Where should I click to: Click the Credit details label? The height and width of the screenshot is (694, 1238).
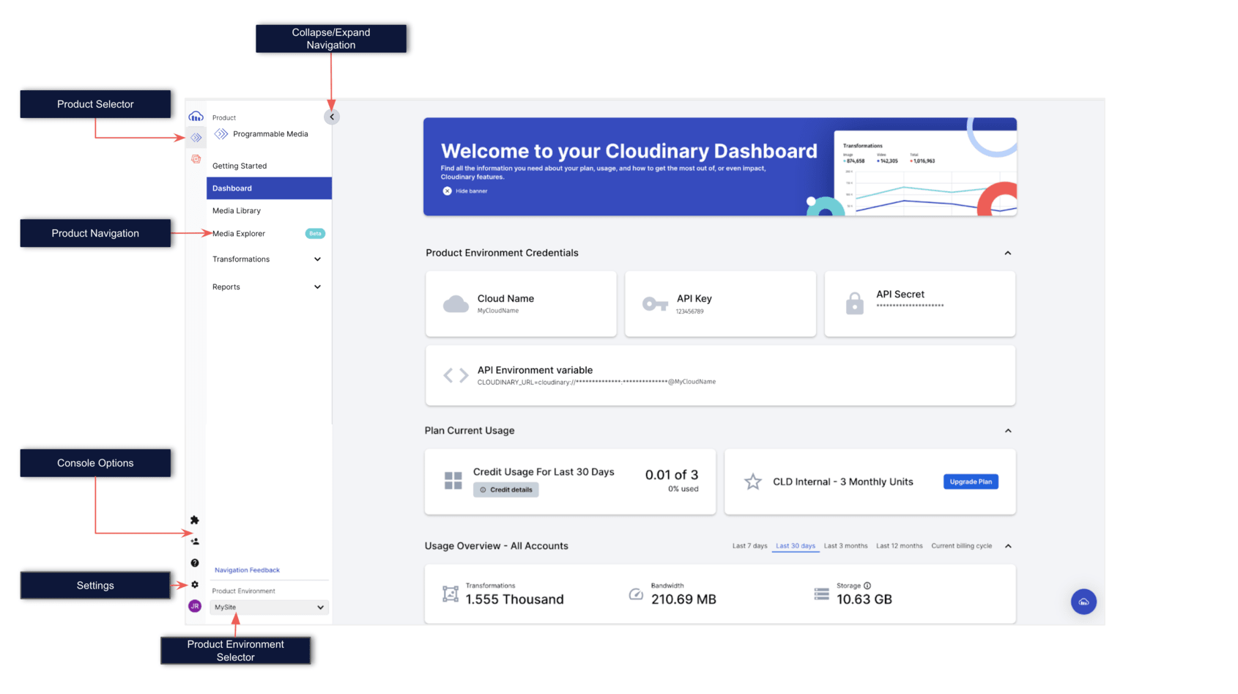[x=505, y=490]
